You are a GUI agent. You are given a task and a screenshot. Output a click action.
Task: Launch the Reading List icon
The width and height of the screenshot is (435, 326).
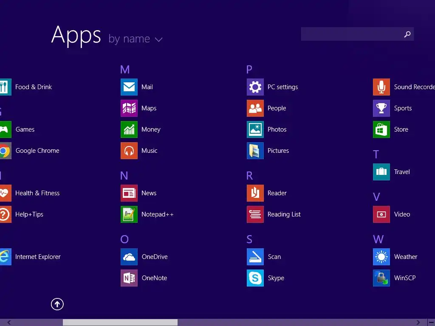click(255, 214)
